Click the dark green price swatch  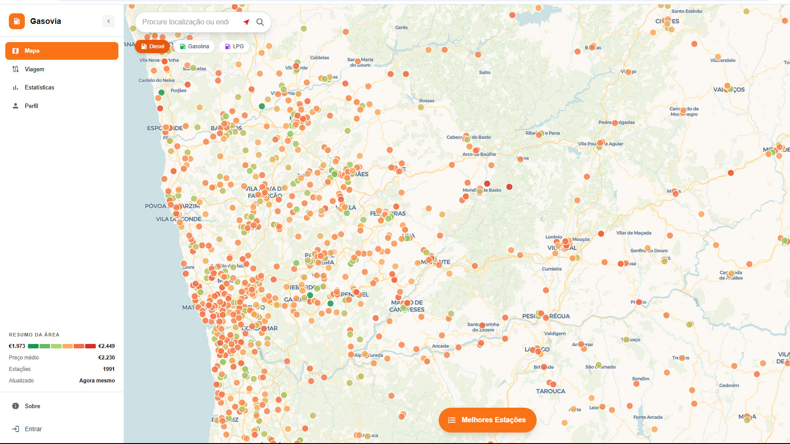33,346
